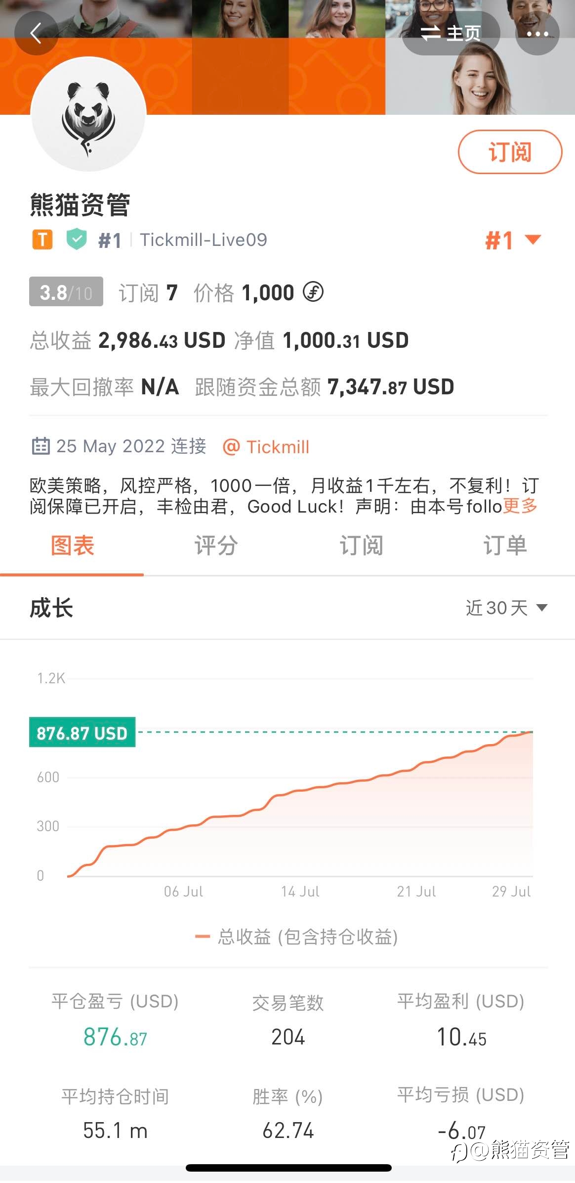This screenshot has width=575, height=1183.
Task: Expand description with 更多 link
Action: coord(520,506)
